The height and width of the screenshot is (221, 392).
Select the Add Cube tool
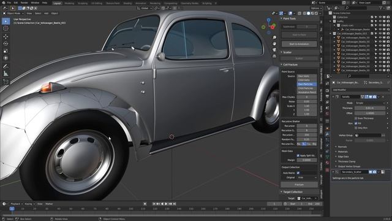click(x=6, y=82)
